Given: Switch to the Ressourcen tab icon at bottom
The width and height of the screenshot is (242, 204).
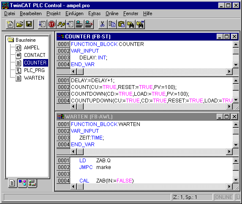Looking at the screenshot, I should (x=32, y=183).
